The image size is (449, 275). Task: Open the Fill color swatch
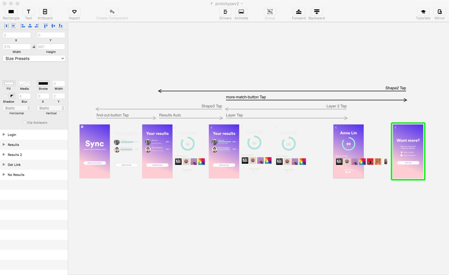[9, 84]
